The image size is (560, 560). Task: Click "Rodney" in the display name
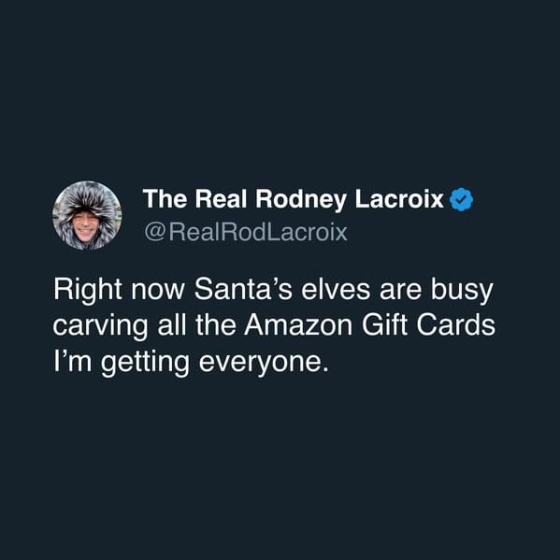(301, 200)
